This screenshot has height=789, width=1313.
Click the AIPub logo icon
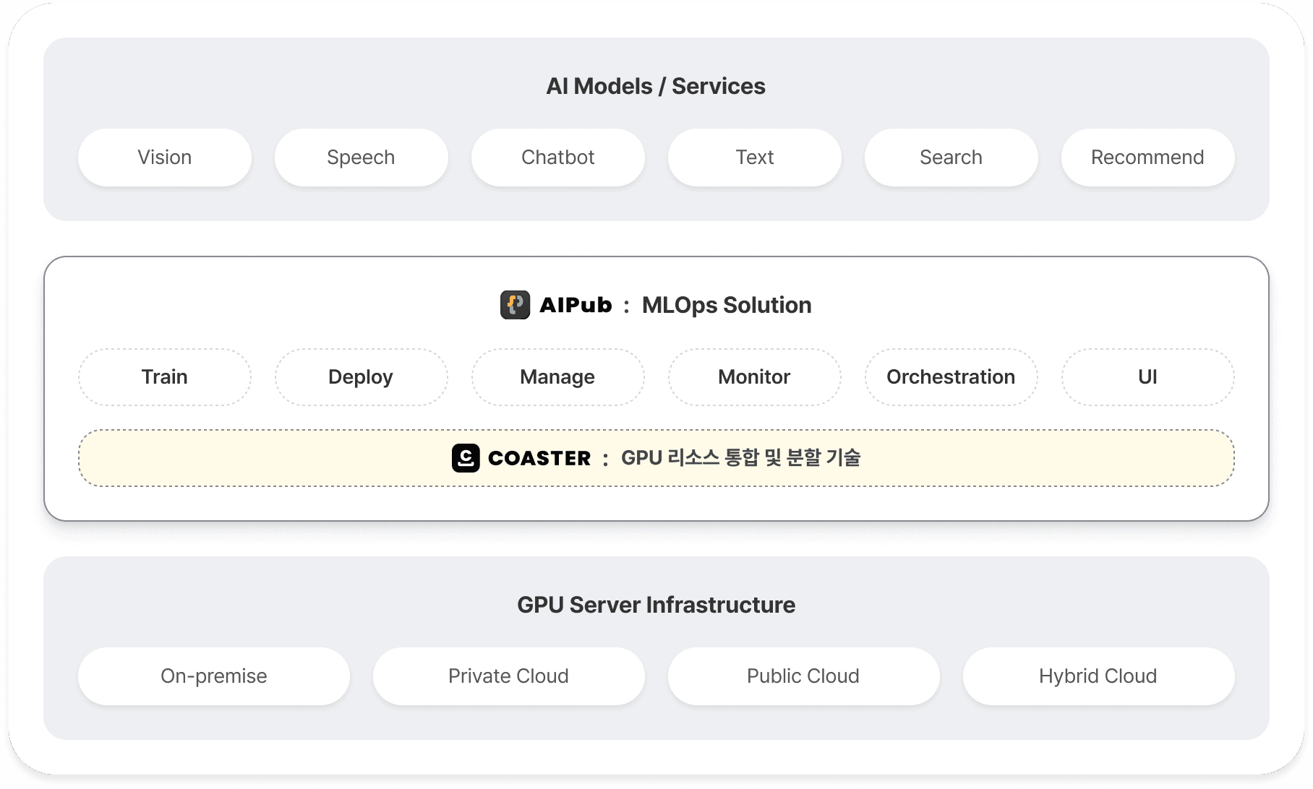point(515,305)
